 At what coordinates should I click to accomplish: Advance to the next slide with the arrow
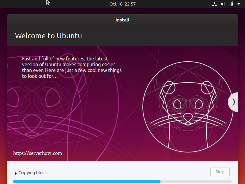(x=233, y=102)
